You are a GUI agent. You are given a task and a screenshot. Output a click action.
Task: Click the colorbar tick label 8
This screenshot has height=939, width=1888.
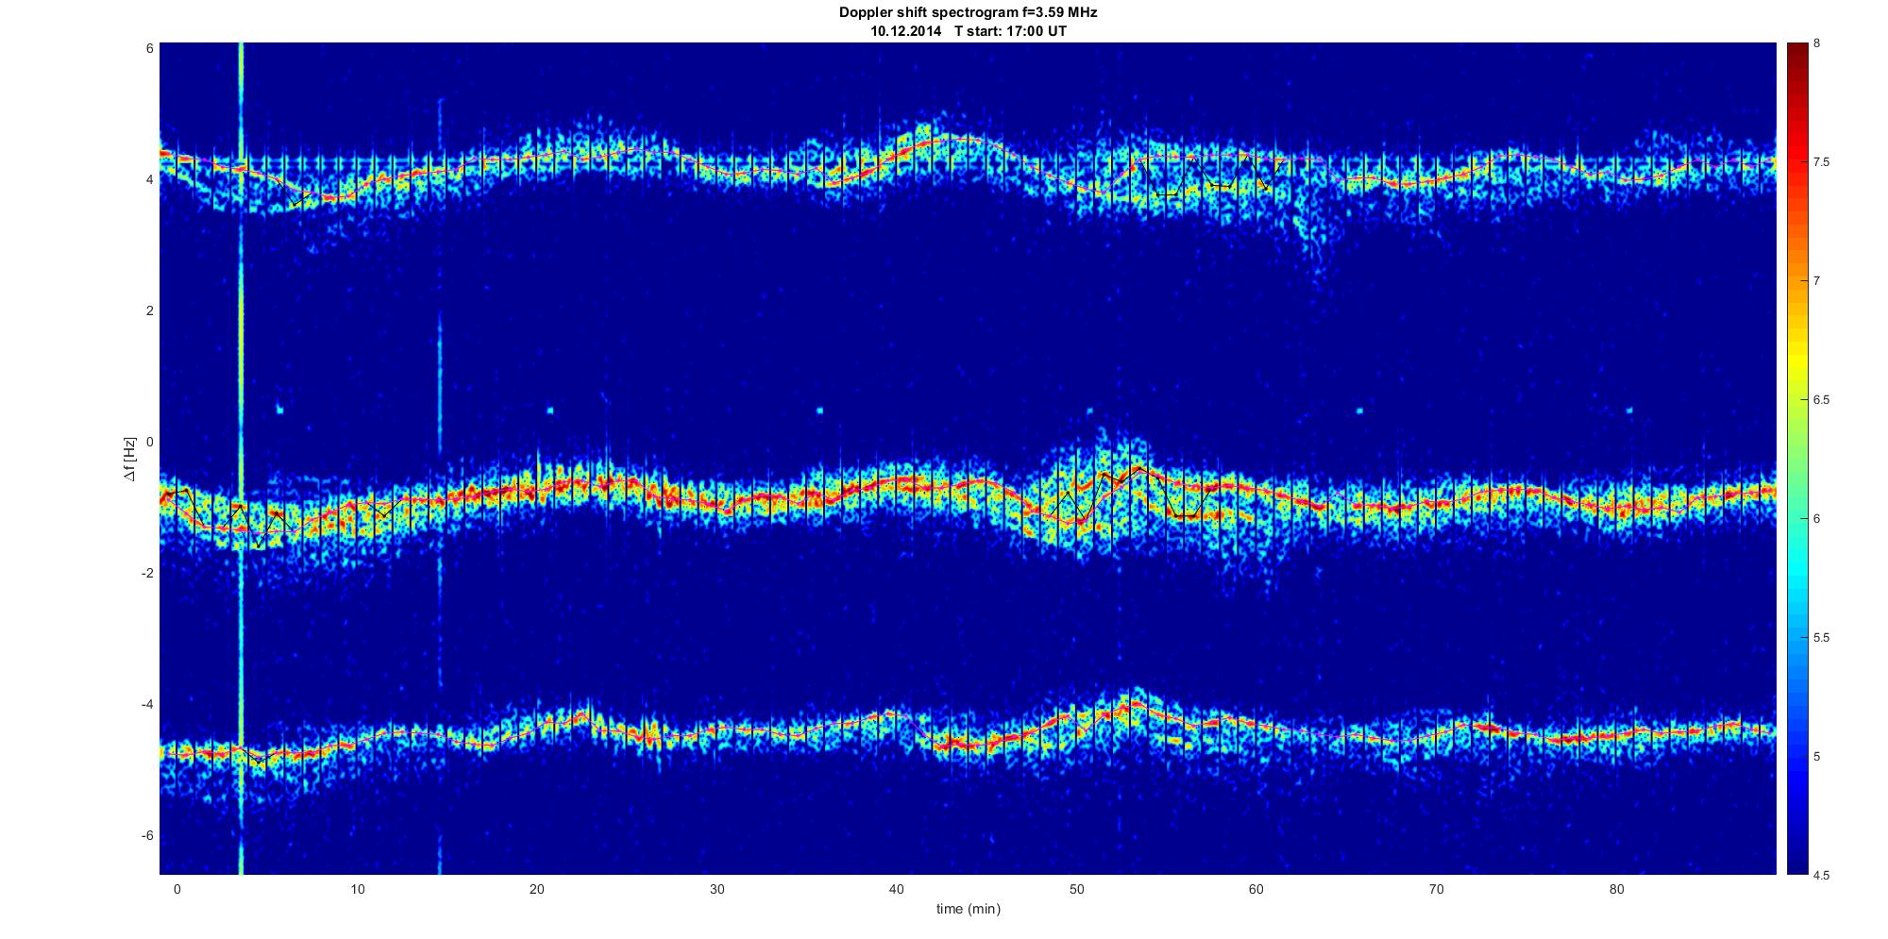(1817, 43)
